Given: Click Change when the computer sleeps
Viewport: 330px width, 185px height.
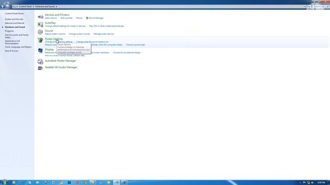Looking at the screenshot, I should (x=107, y=45).
